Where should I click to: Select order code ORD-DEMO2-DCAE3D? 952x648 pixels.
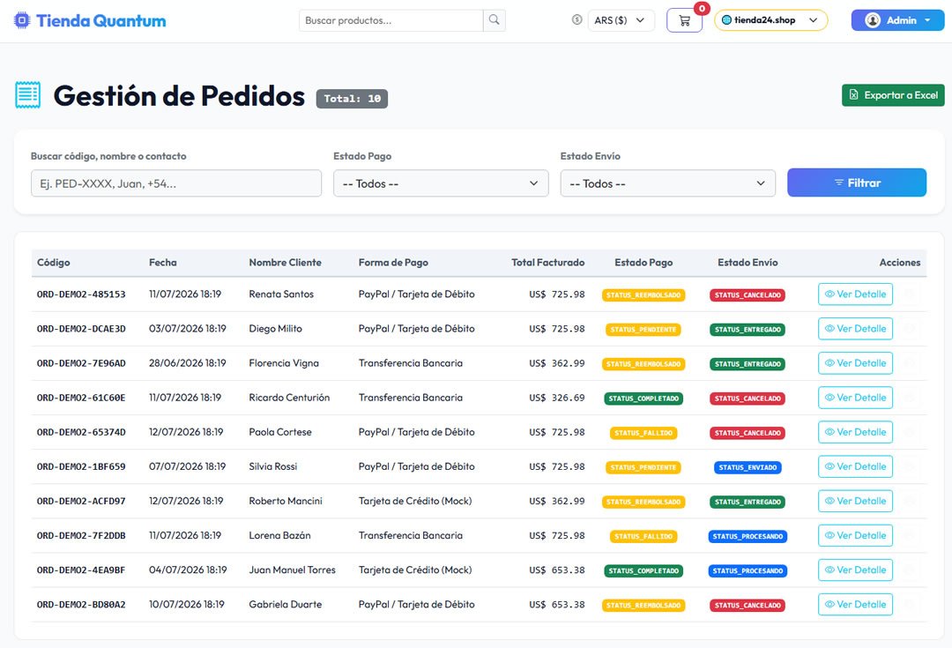click(x=81, y=329)
